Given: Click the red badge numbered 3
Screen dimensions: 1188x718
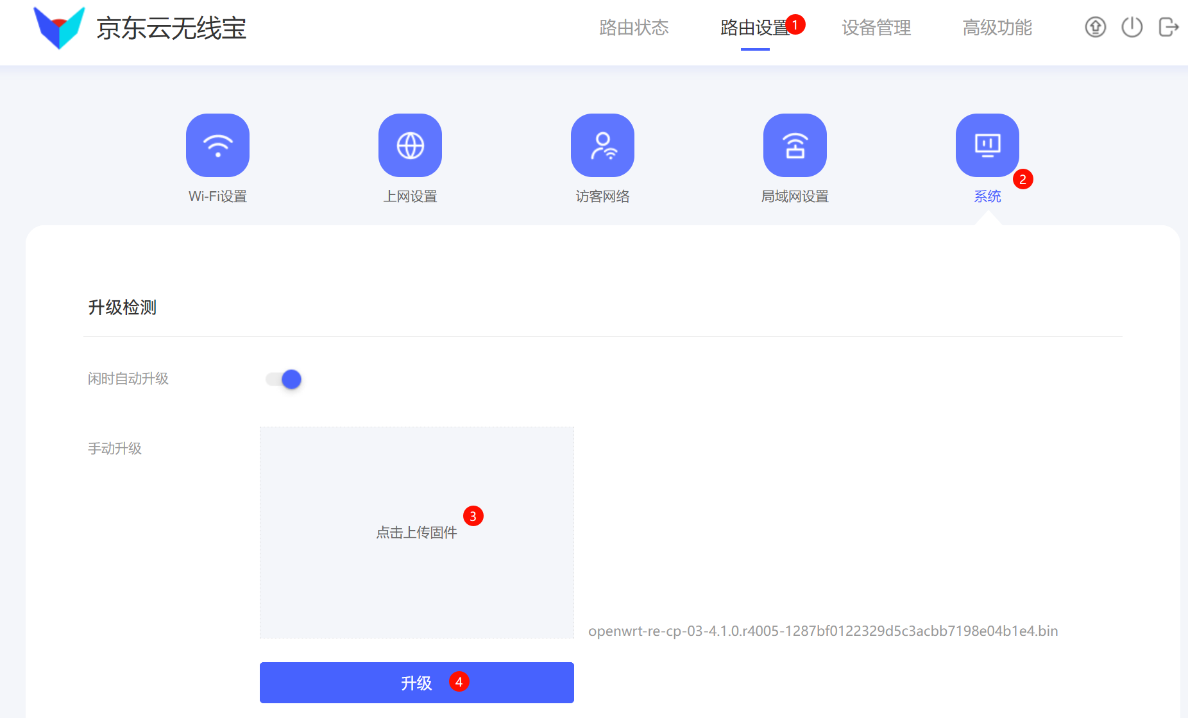Looking at the screenshot, I should coord(473,516).
